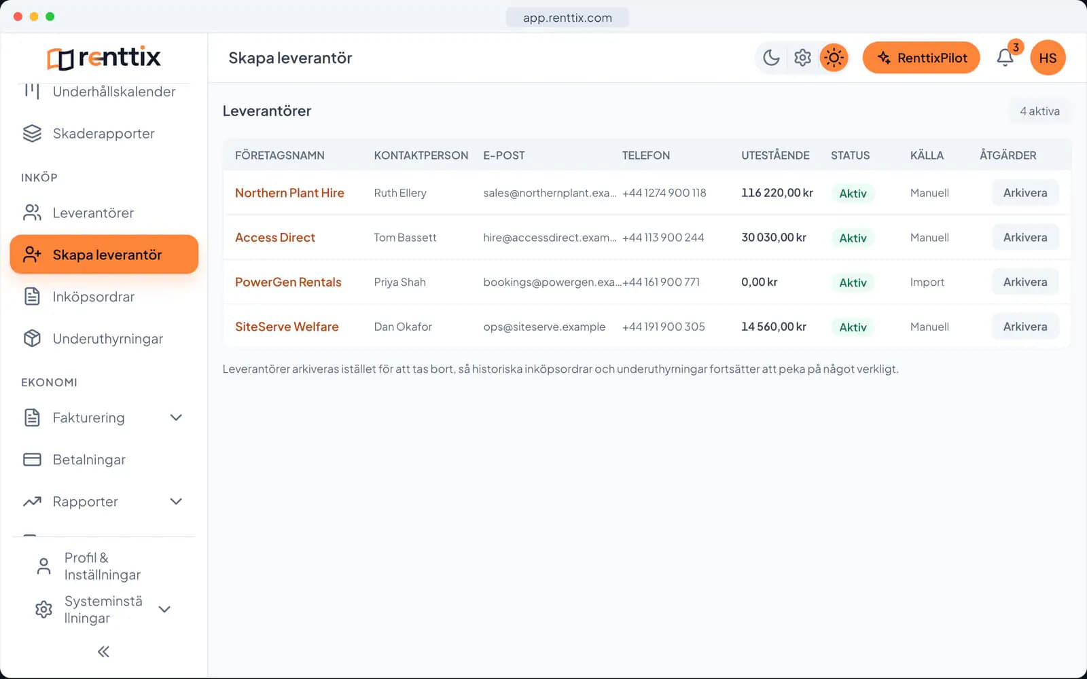Open Northern Plant Hire supplier
Image resolution: width=1087 pixels, height=679 pixels.
coord(289,193)
